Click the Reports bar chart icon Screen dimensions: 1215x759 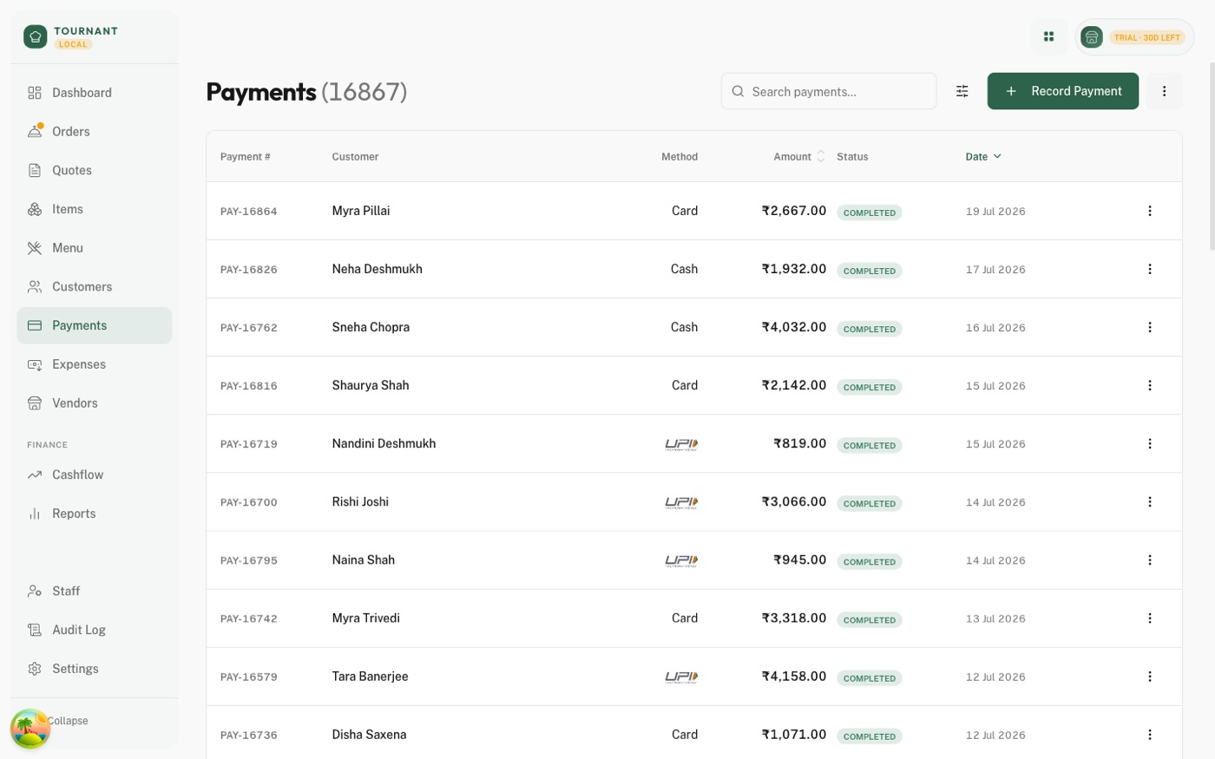35,514
